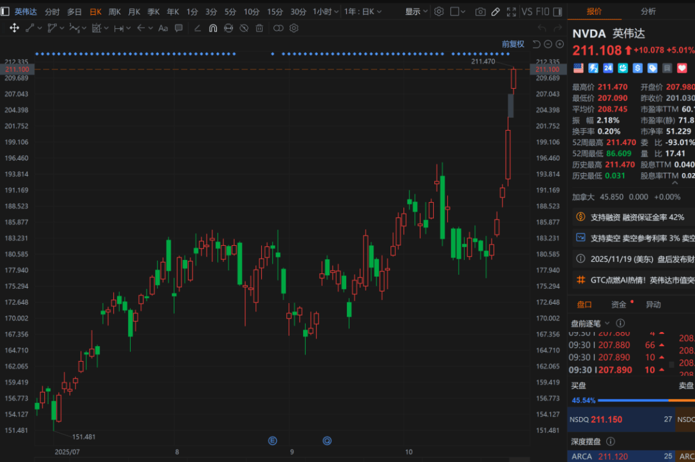Toggle hide drawings eye-slash icon
This screenshot has height=462, width=695.
click(x=244, y=28)
